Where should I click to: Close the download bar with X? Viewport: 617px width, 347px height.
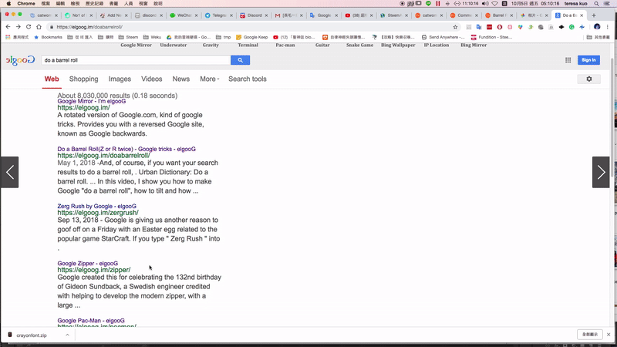[x=609, y=335]
